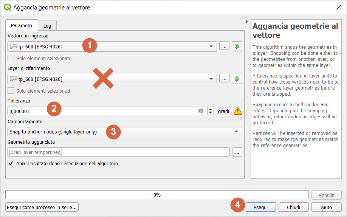
Task: Click the iterate-over-features icon for Vettore in ingresso
Action: click(x=237, y=46)
